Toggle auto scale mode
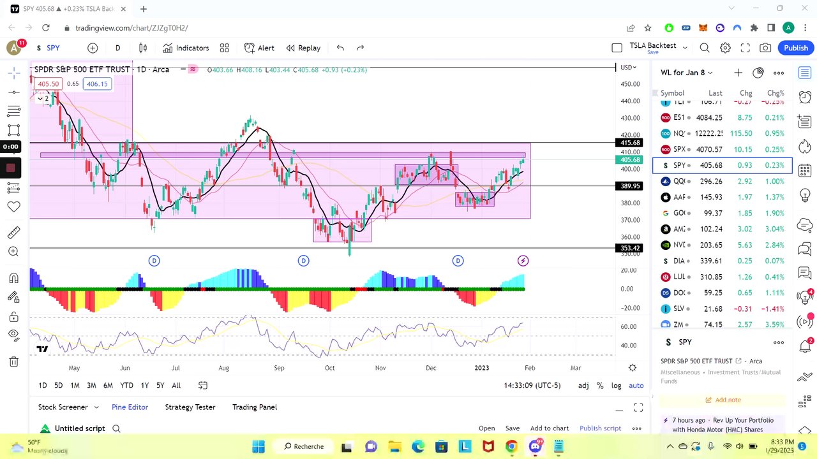Viewport: 817px width, 459px height. tap(636, 385)
